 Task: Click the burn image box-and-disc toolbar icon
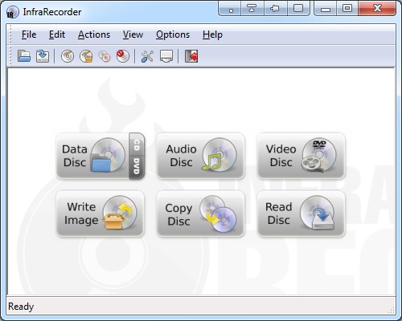(x=86, y=56)
